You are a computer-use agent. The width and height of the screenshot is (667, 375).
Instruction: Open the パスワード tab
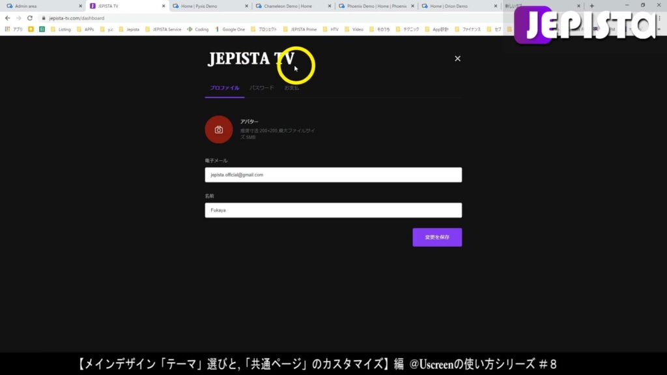tap(262, 88)
